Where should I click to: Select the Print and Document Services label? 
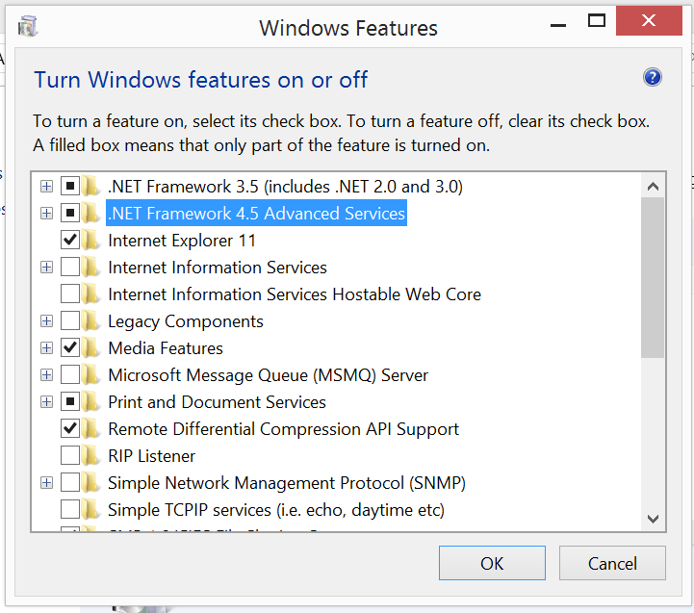point(217,402)
